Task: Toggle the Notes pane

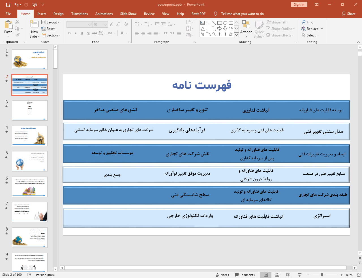Action: (222, 275)
